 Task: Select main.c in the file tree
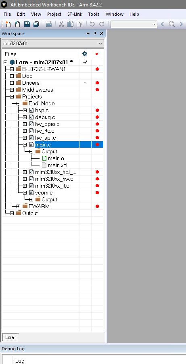[x=43, y=144]
